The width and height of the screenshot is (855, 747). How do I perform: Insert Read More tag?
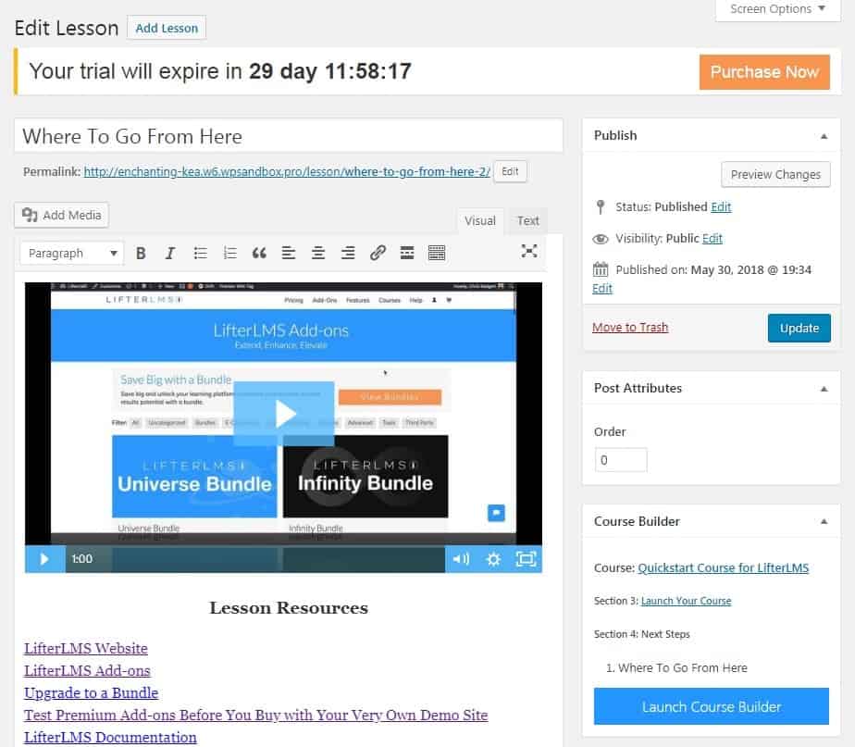point(407,253)
